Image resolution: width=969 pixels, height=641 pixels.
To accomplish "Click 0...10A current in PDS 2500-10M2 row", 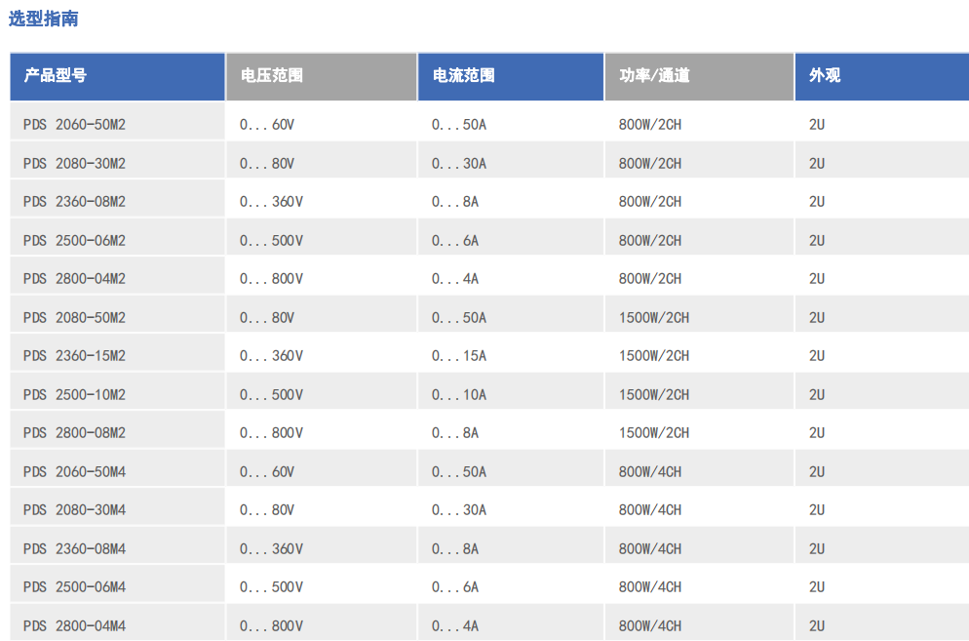I will point(459,395).
